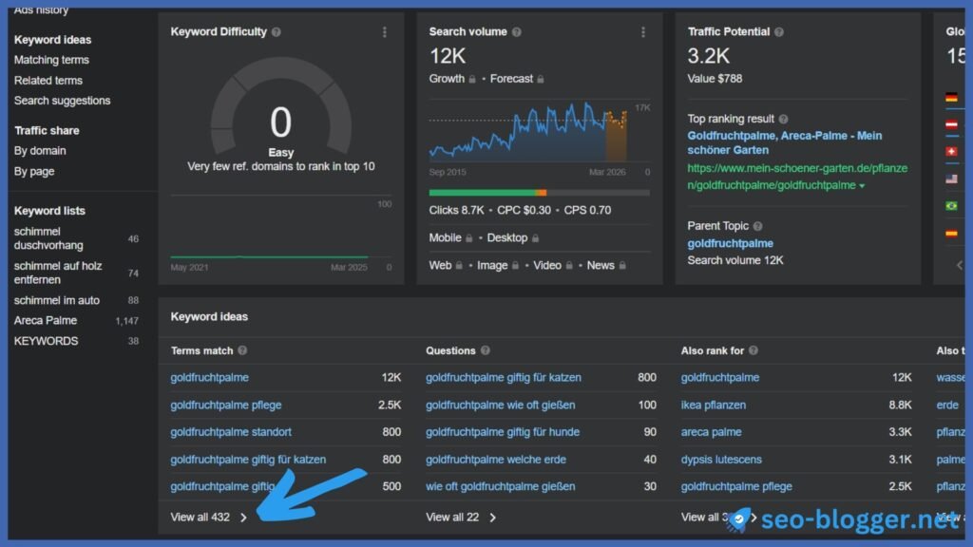Click the lock icon beside Image
The height and width of the screenshot is (547, 973).
[515, 266]
